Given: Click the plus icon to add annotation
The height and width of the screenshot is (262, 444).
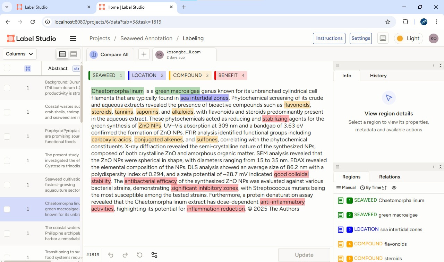Looking at the screenshot, I should pos(144,54).
